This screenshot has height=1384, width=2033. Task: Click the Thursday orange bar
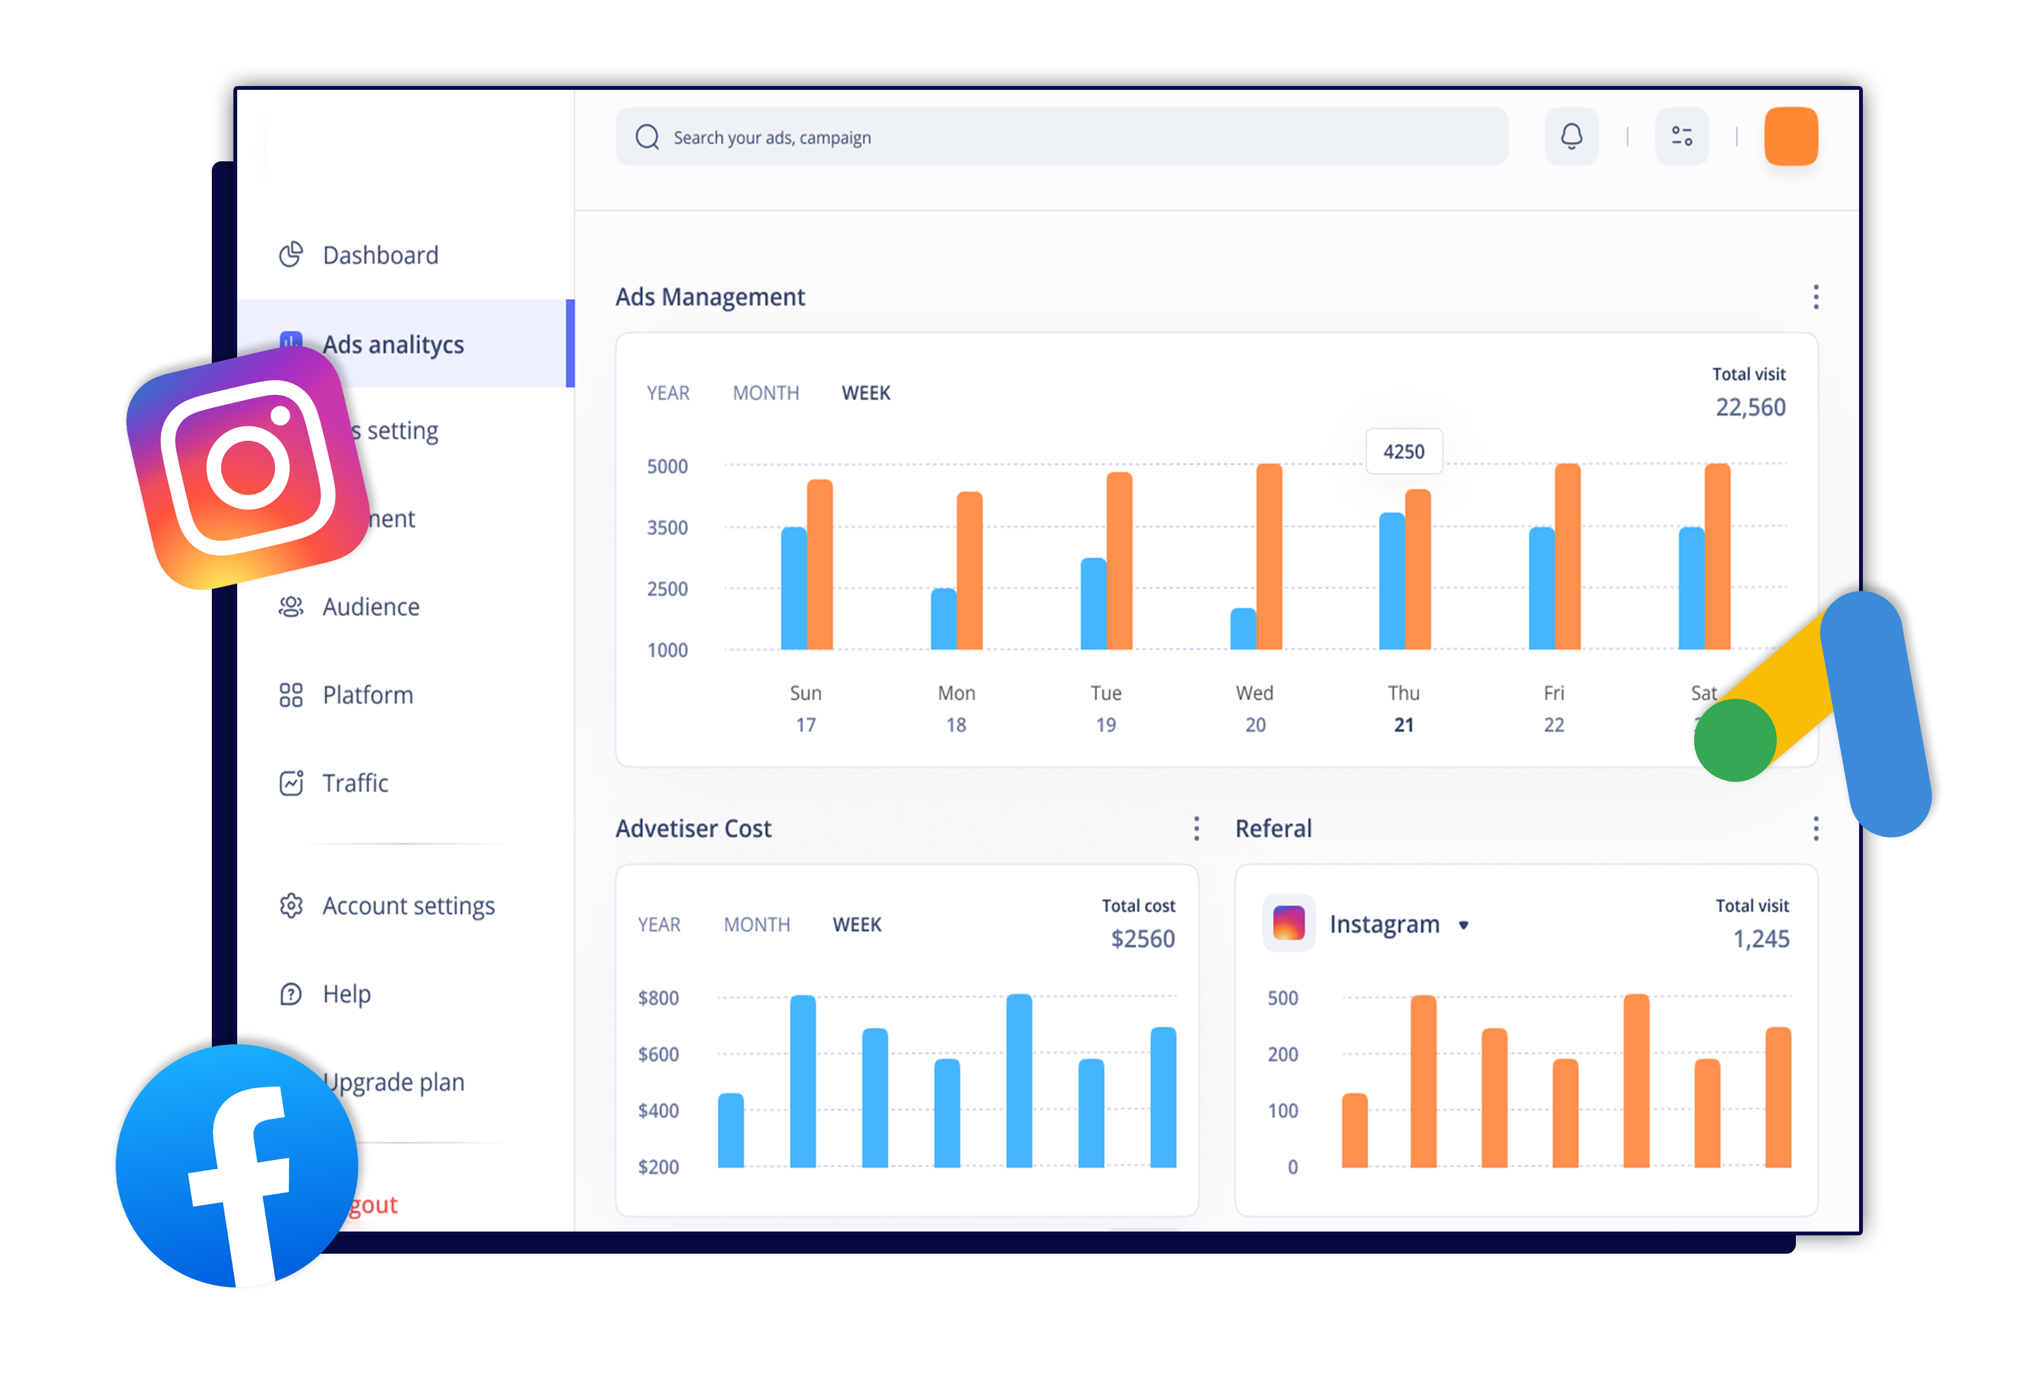pyautogui.click(x=1418, y=569)
